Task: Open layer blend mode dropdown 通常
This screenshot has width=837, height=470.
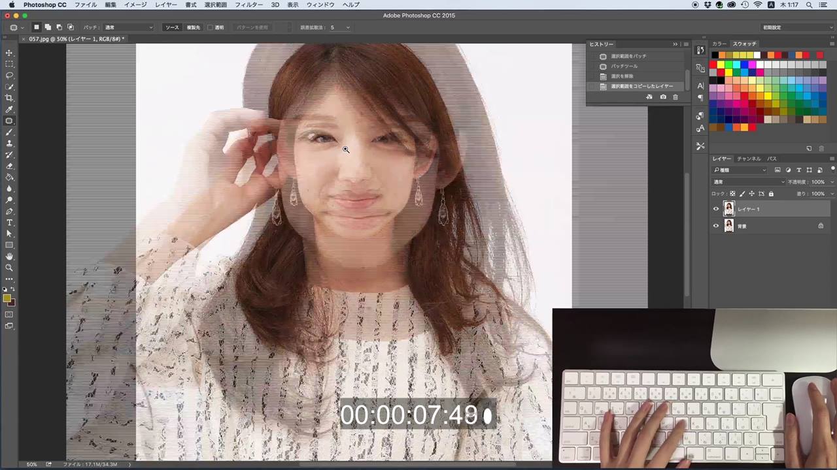Action: click(749, 182)
